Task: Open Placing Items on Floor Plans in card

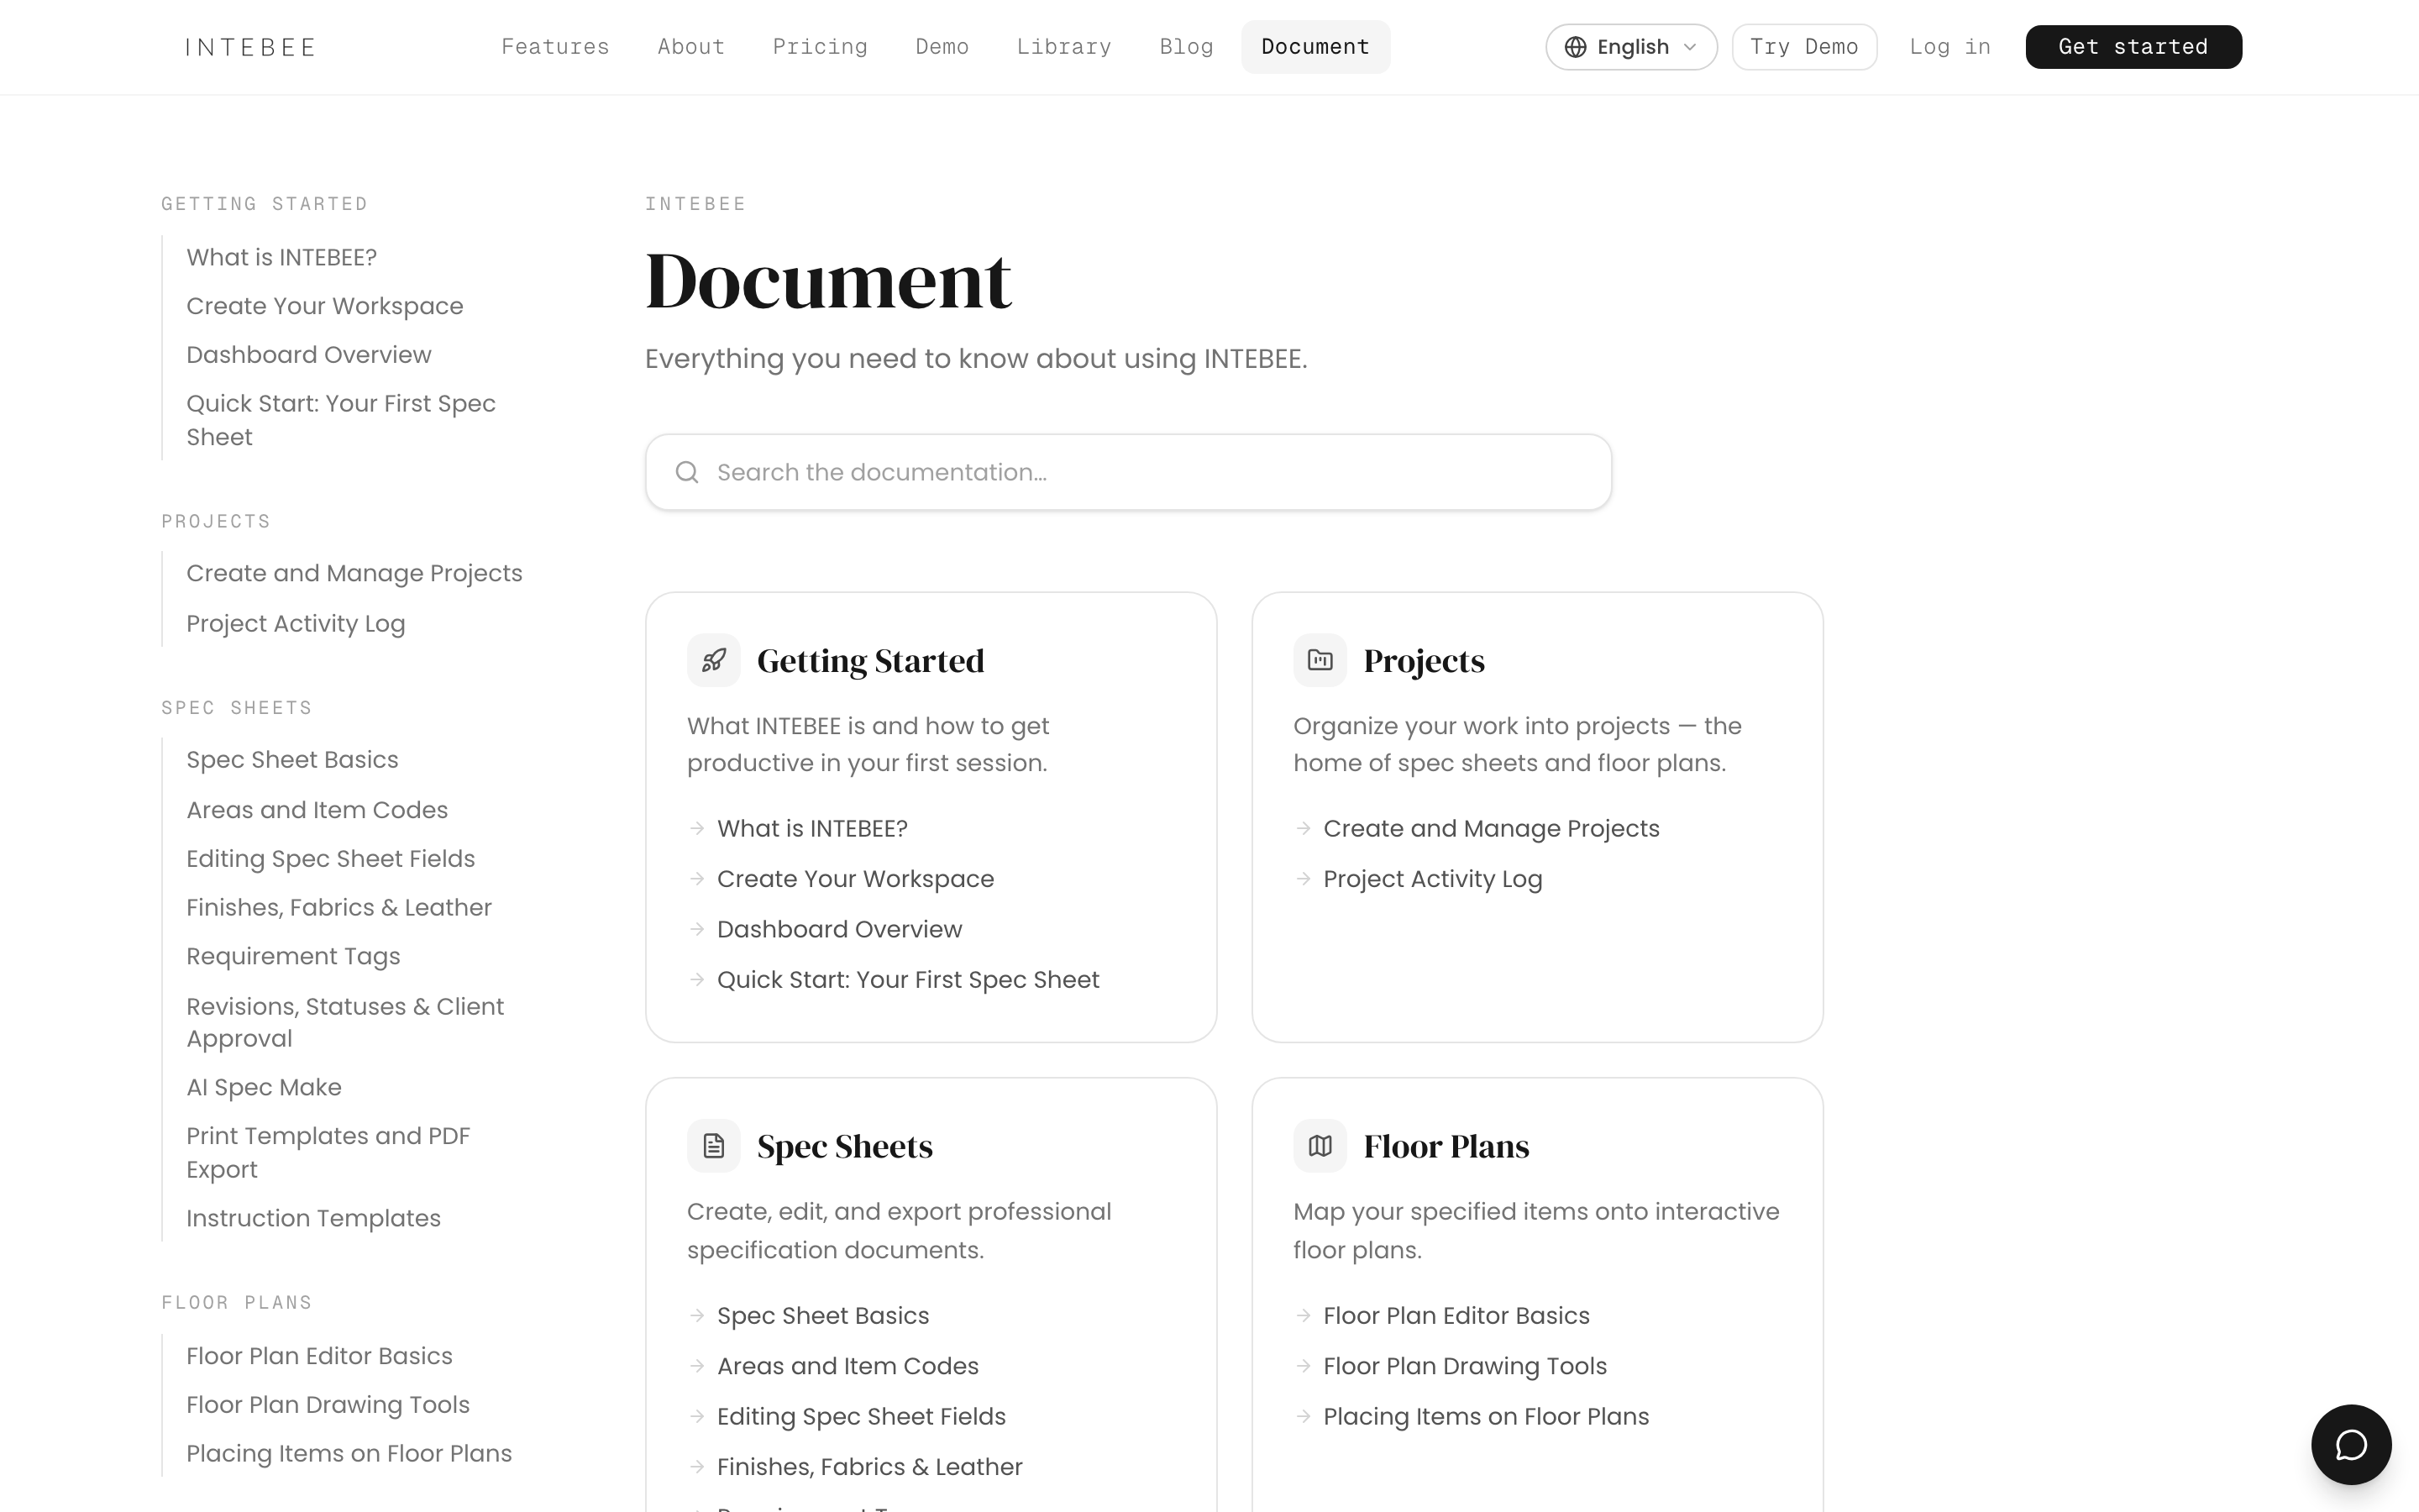Action: (1485, 1416)
